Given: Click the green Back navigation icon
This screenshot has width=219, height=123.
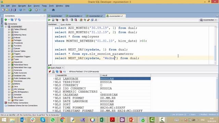Looking at the screenshot, I should 30,10.
